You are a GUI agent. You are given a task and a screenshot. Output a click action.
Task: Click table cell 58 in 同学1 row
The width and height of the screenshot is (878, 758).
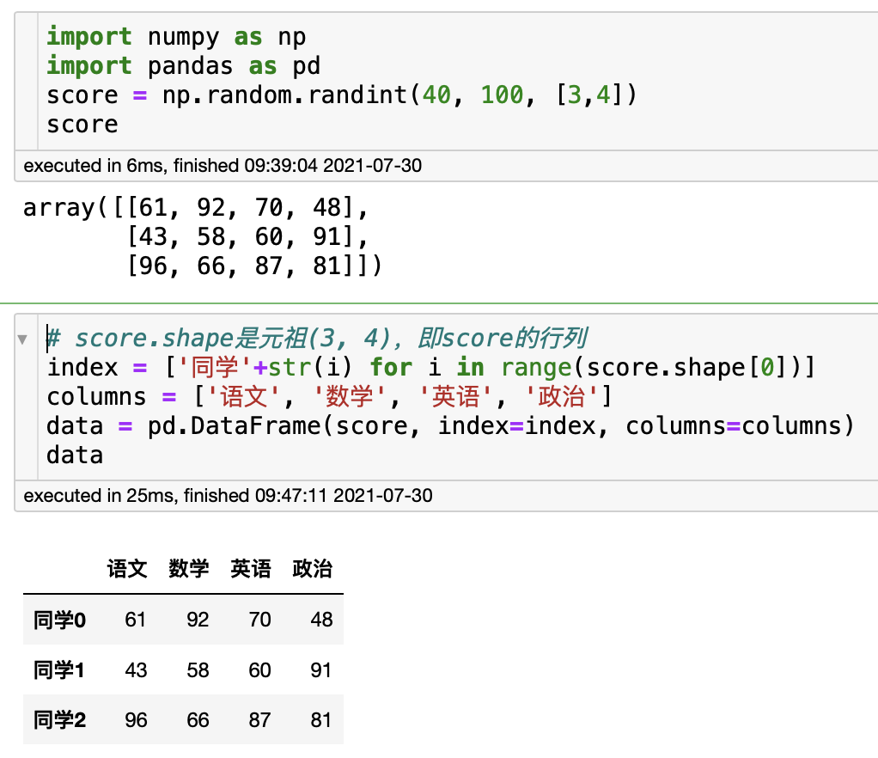tap(198, 670)
